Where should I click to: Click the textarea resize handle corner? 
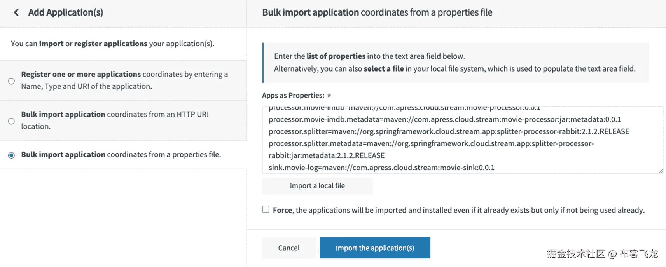[661, 171]
